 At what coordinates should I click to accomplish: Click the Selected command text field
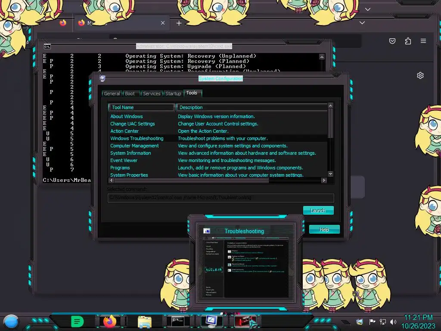pyautogui.click(x=220, y=197)
